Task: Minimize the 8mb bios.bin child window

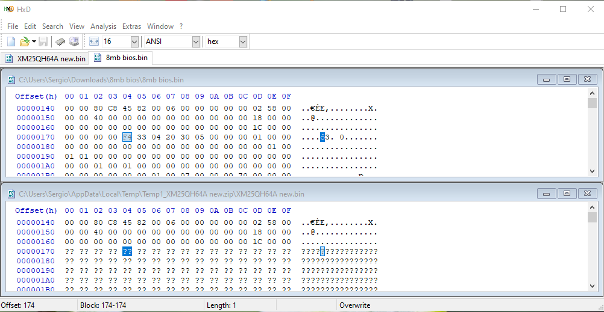Action: pos(547,79)
